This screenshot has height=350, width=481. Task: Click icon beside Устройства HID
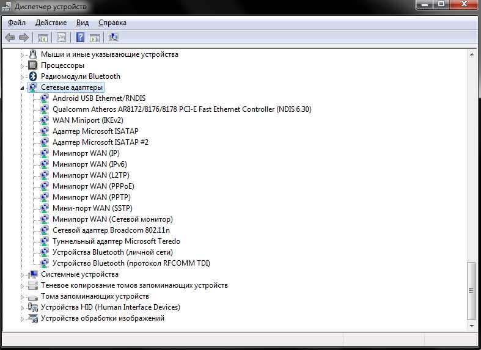[x=32, y=307]
